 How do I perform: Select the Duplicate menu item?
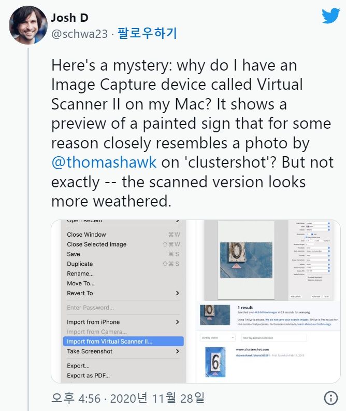80,264
